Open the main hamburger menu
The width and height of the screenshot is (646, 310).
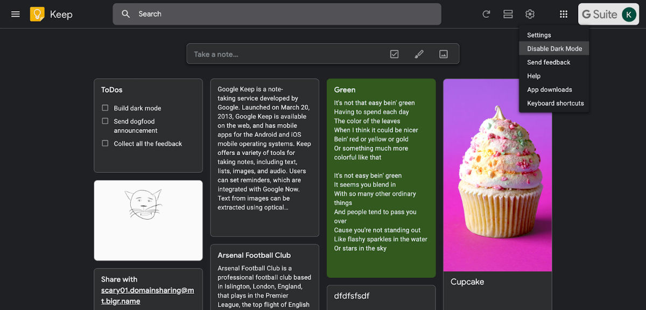click(x=16, y=14)
